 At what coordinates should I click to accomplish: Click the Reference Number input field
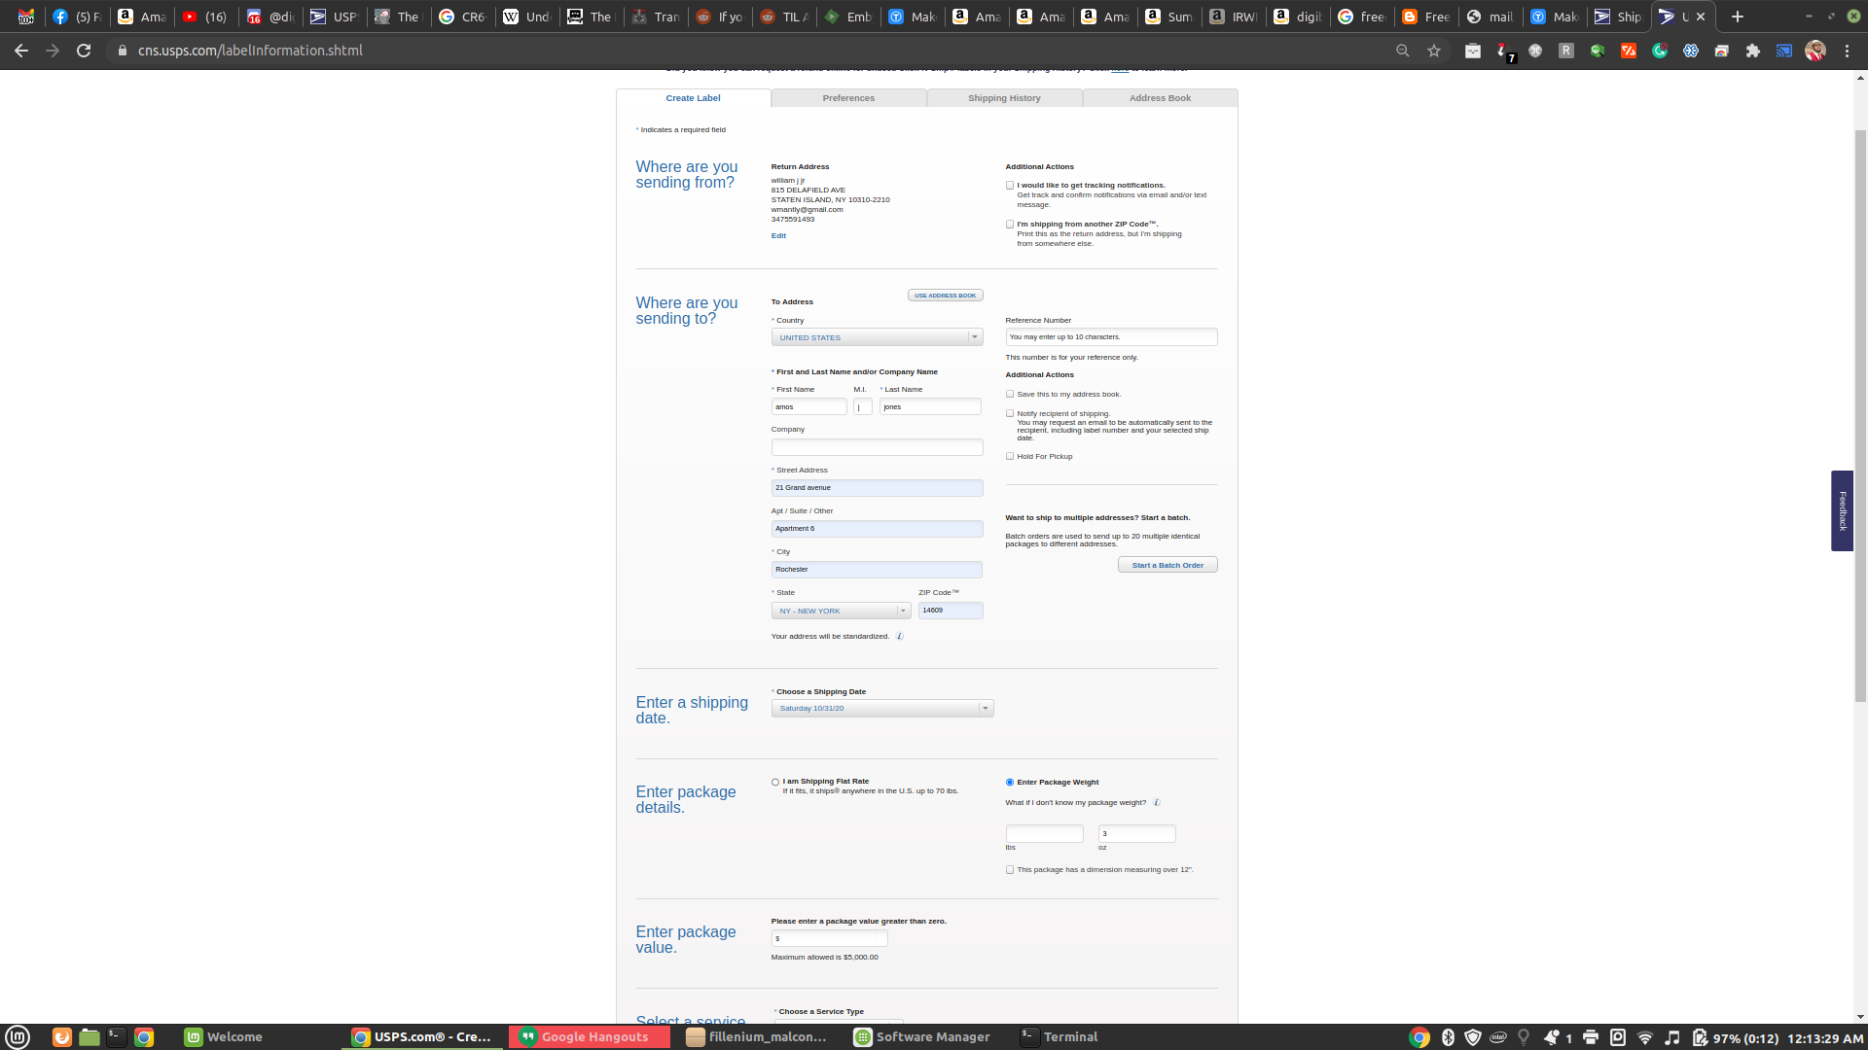coord(1111,337)
